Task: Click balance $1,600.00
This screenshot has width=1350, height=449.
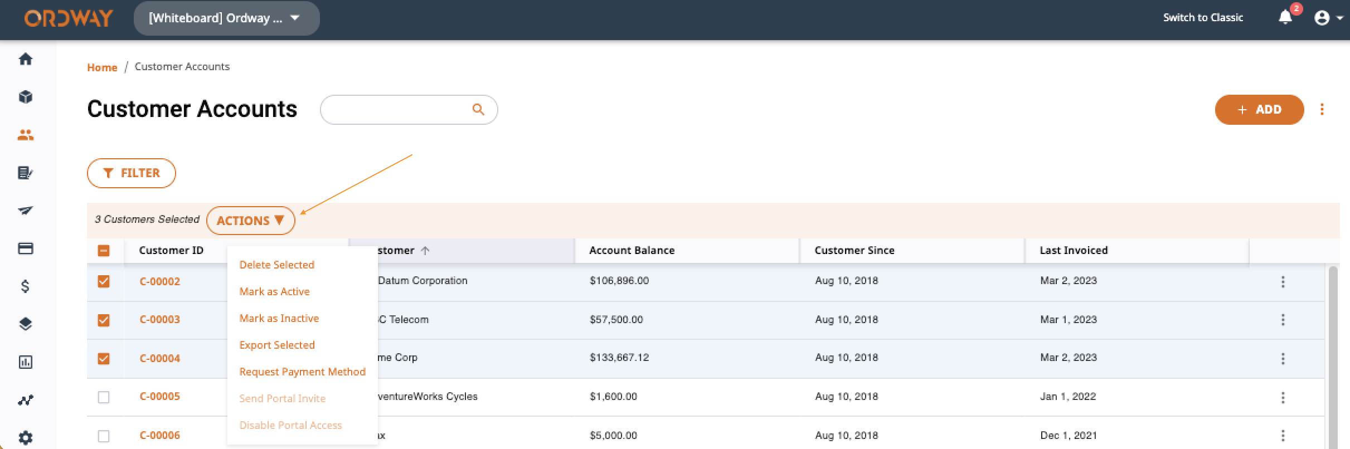Action: [x=613, y=397]
